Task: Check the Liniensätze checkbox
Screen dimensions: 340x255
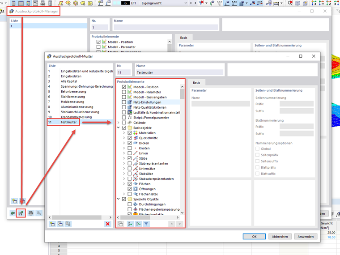Action: click(x=129, y=169)
